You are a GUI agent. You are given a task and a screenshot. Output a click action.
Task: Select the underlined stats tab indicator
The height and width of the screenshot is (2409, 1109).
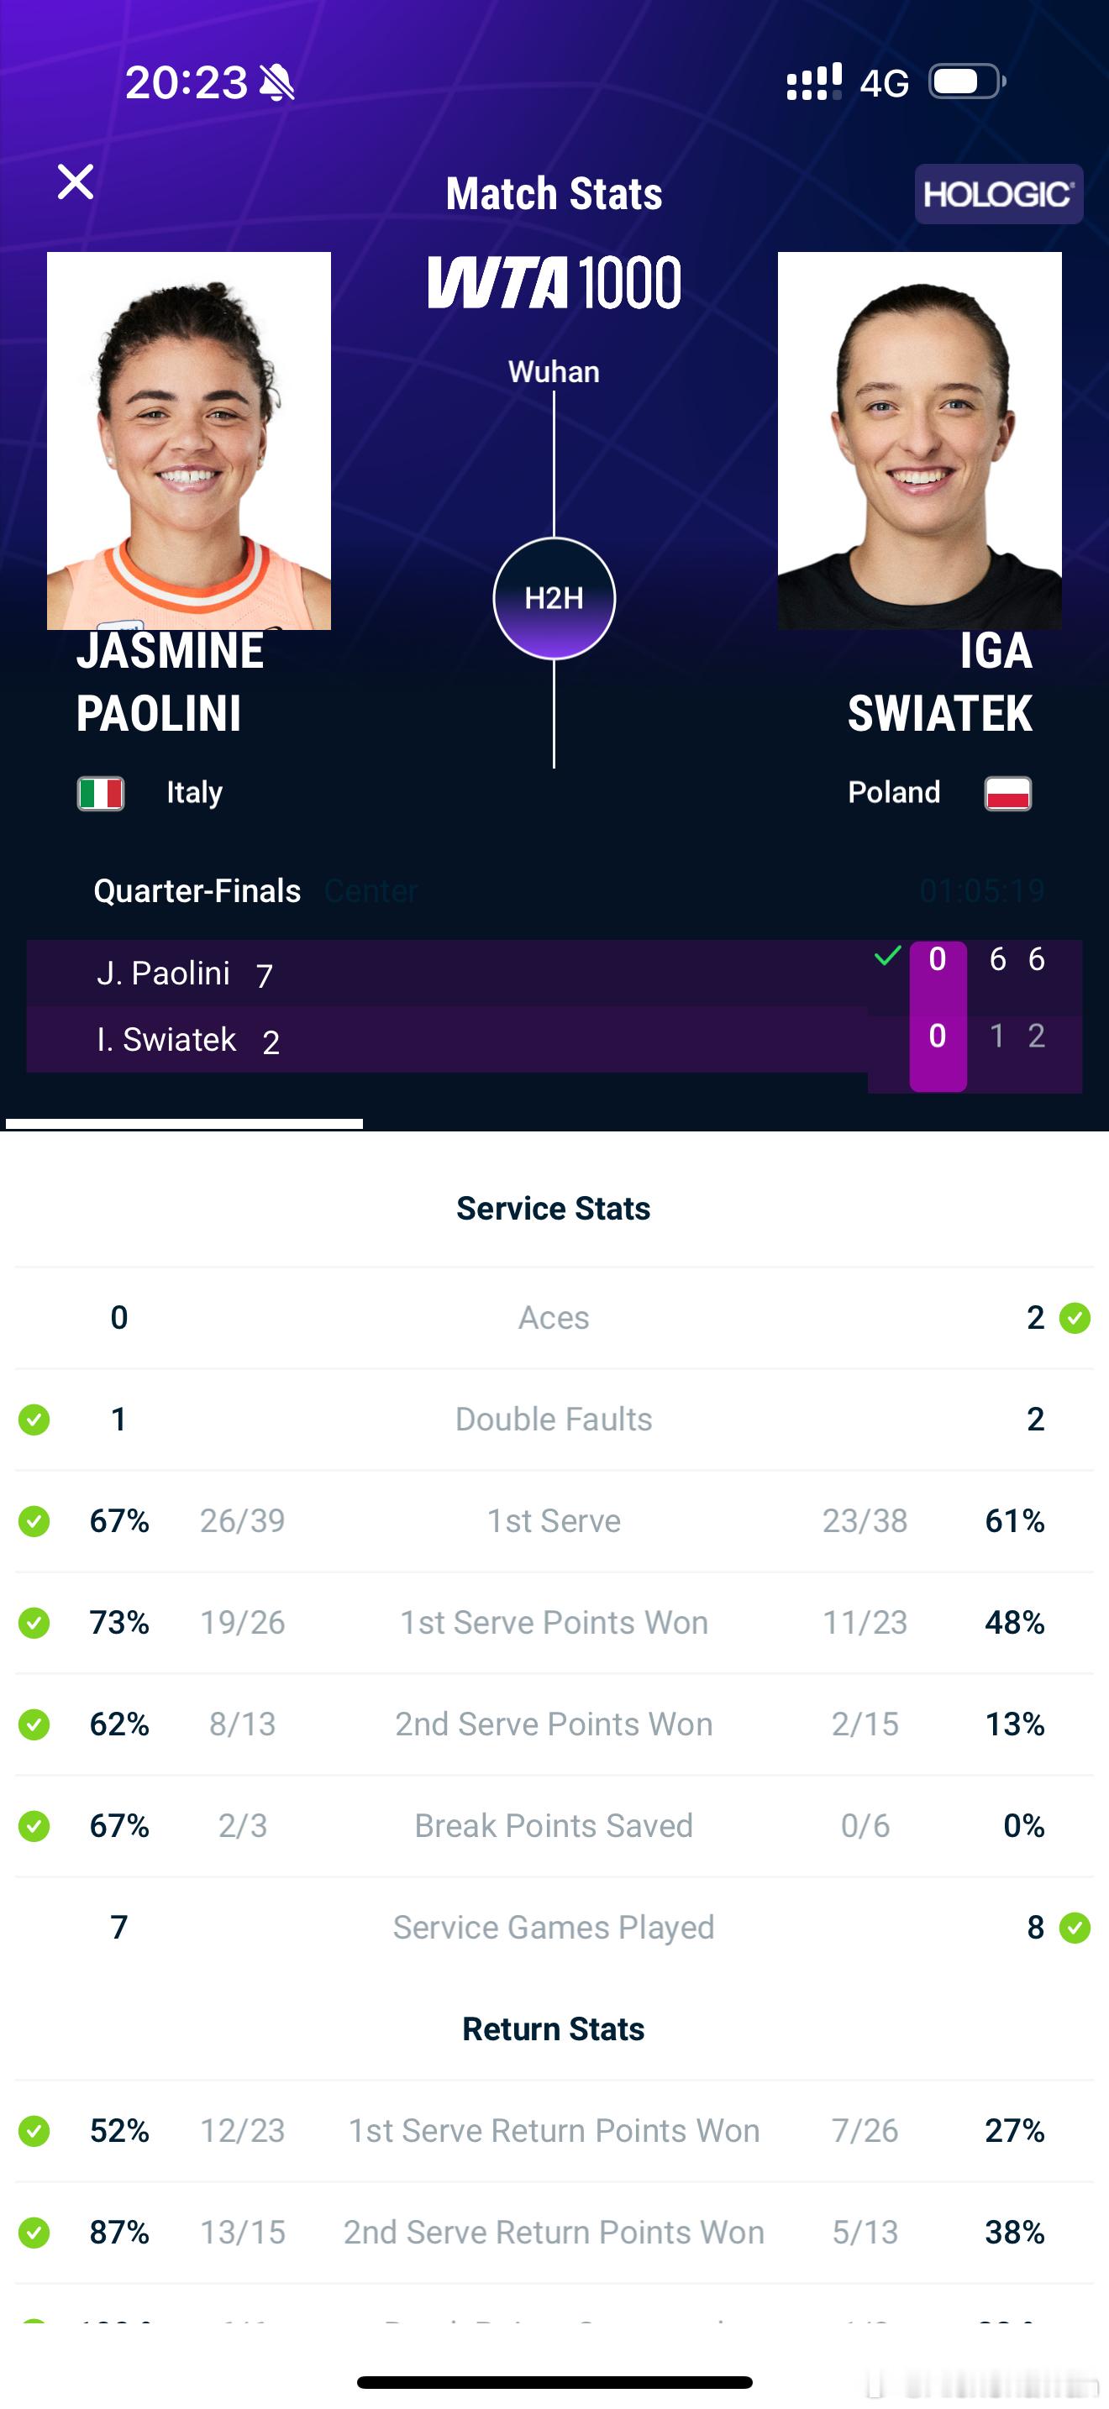(184, 1123)
